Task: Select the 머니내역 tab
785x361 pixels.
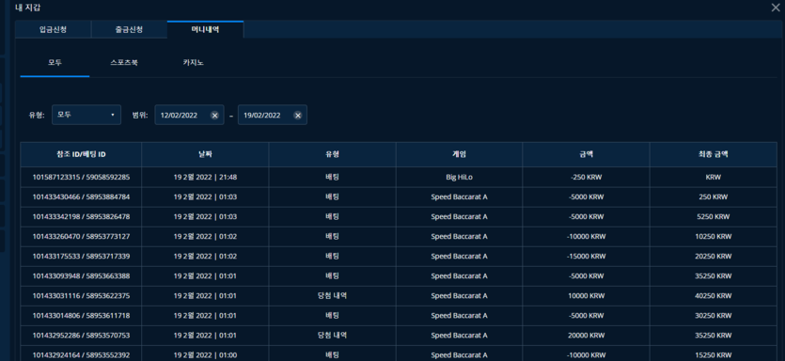Action: pos(205,29)
